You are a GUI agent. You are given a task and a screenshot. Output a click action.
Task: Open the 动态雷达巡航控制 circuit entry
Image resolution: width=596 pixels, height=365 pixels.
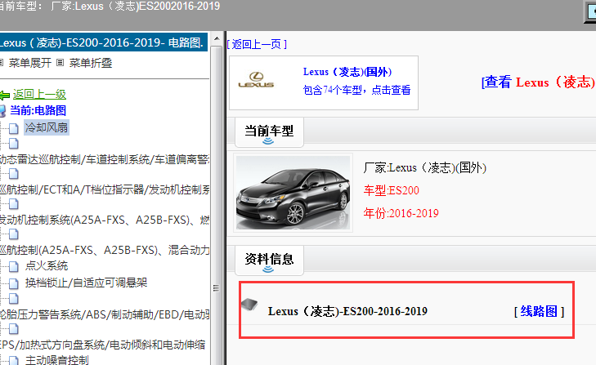pyautogui.click(x=105, y=159)
